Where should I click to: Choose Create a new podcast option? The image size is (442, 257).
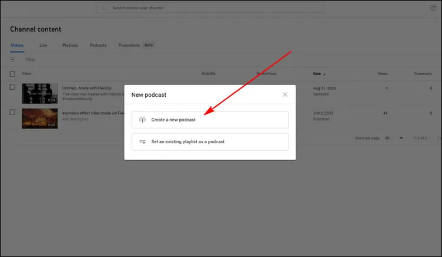pos(210,120)
